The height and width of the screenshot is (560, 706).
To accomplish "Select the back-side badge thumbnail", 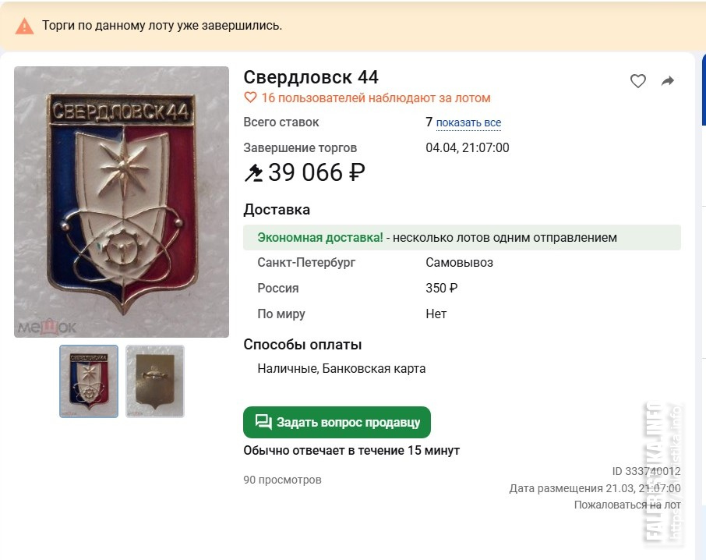I will (155, 381).
